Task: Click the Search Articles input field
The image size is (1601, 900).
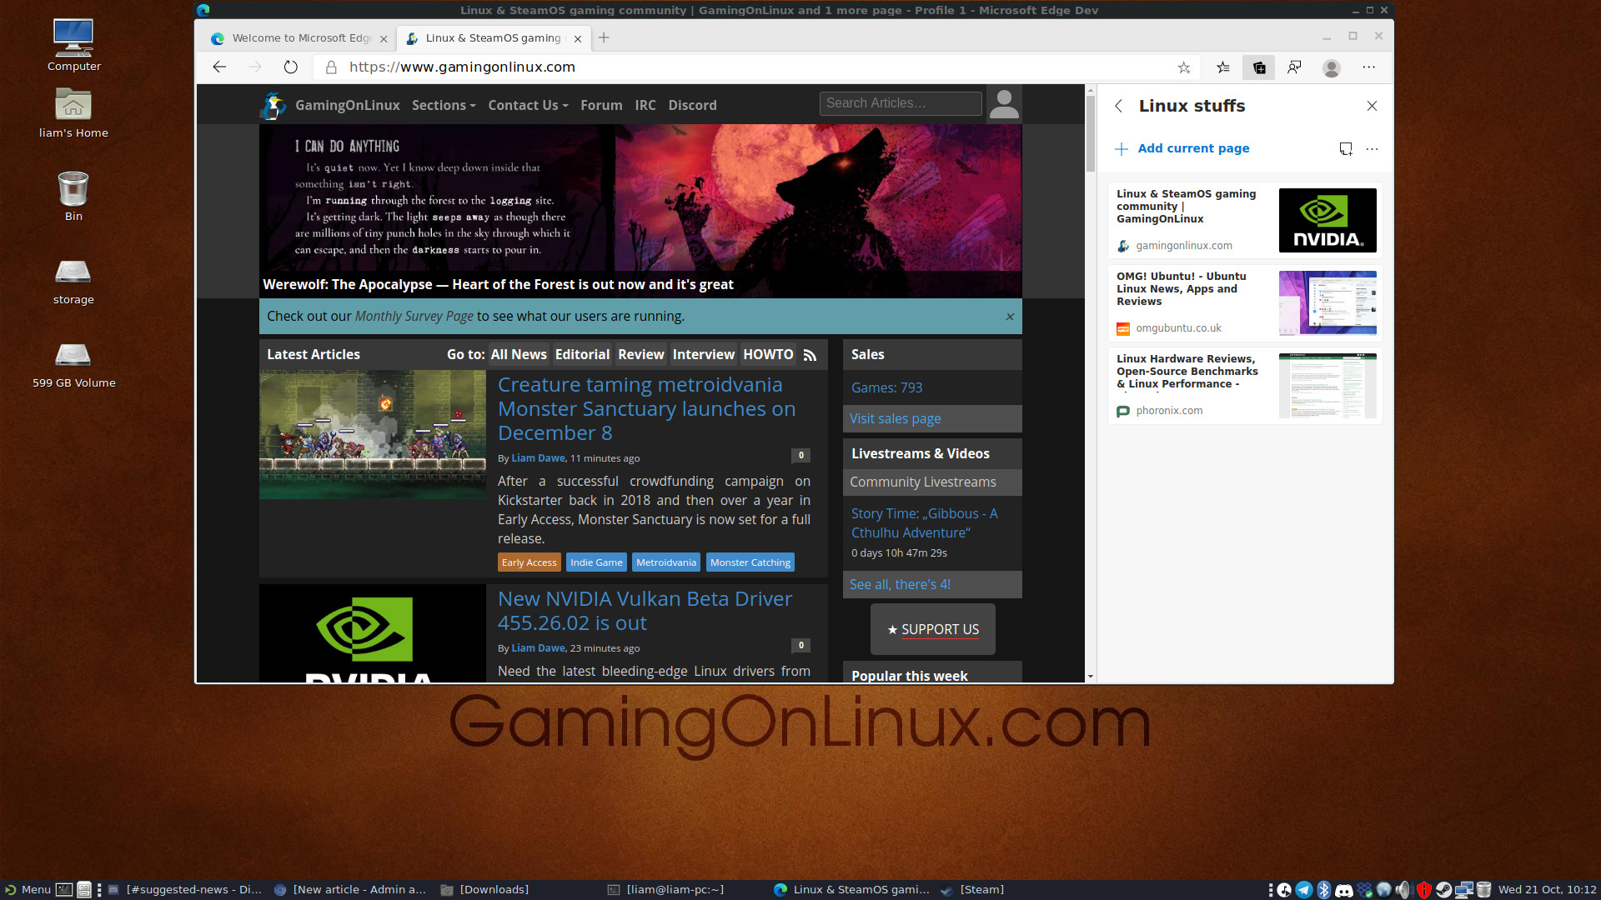Action: pos(900,102)
